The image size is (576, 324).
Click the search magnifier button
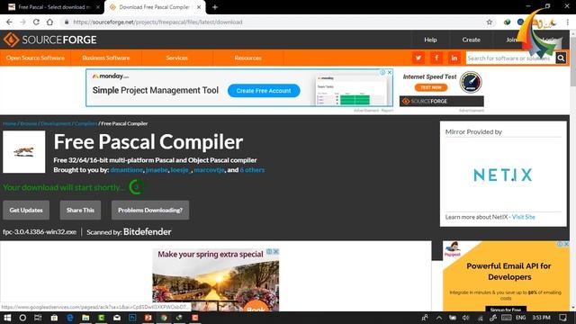[x=561, y=58]
